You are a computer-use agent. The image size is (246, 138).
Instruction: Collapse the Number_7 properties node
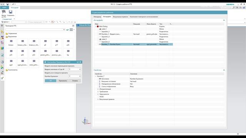pyautogui.click(x=96, y=76)
